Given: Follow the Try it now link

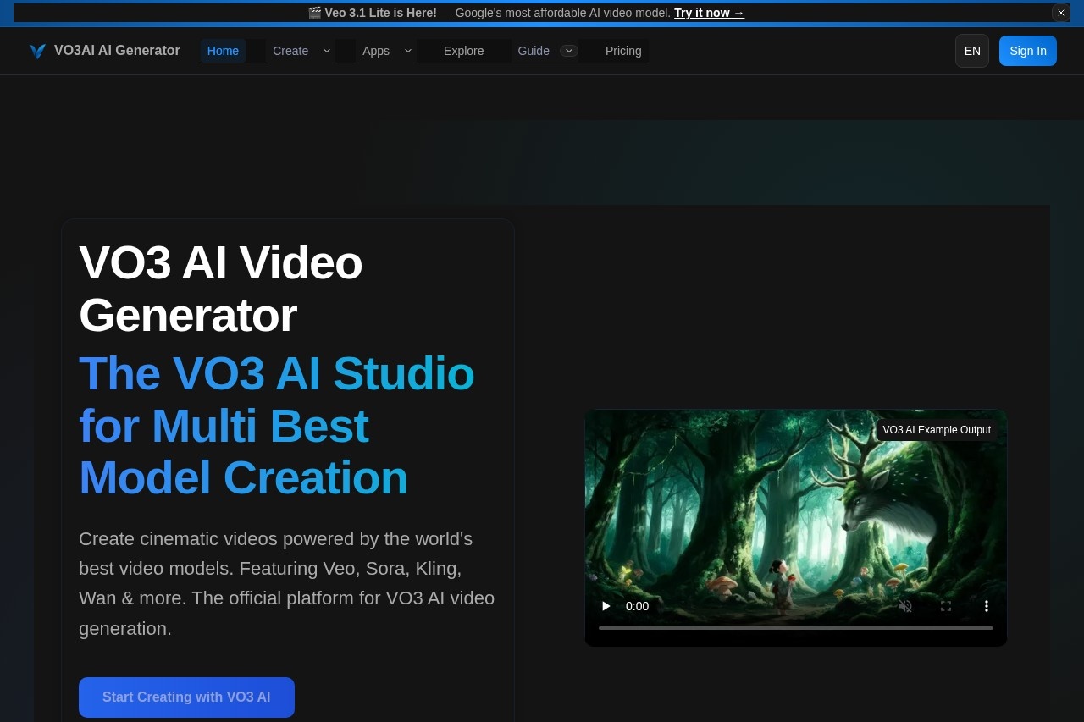Looking at the screenshot, I should tap(709, 13).
